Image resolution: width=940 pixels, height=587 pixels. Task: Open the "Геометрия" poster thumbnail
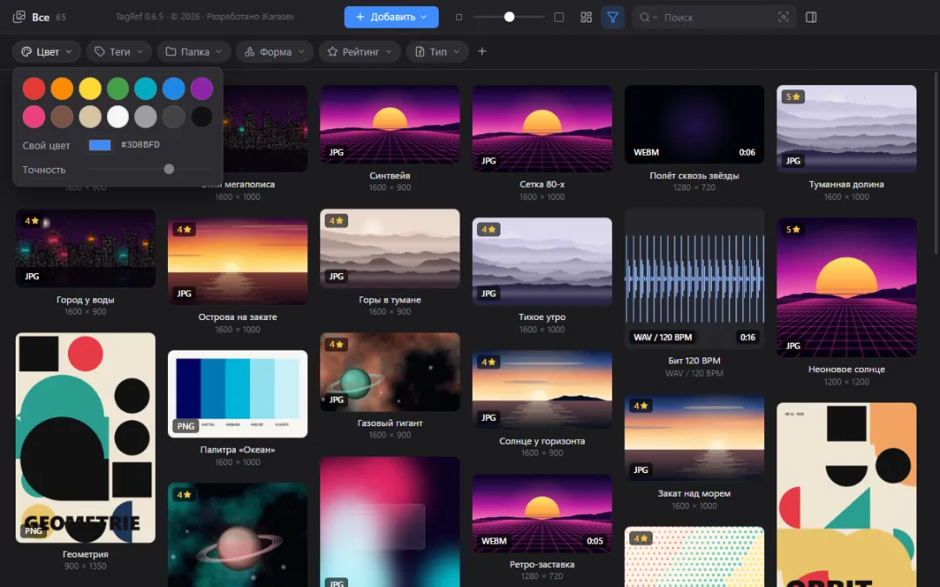pyautogui.click(x=85, y=437)
